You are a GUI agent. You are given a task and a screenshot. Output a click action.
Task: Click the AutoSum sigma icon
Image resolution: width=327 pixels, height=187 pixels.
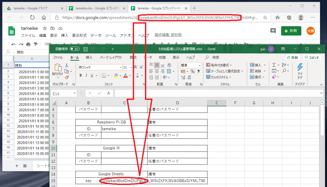click(274, 65)
